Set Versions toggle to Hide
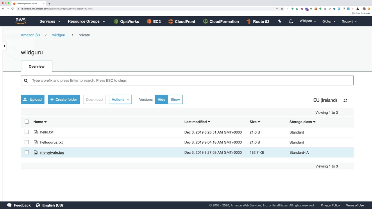The height and width of the screenshot is (209, 372). [161, 100]
